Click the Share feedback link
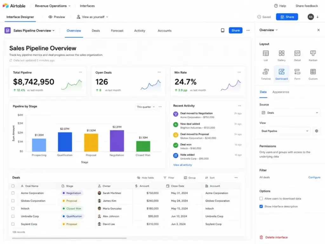 307,6
